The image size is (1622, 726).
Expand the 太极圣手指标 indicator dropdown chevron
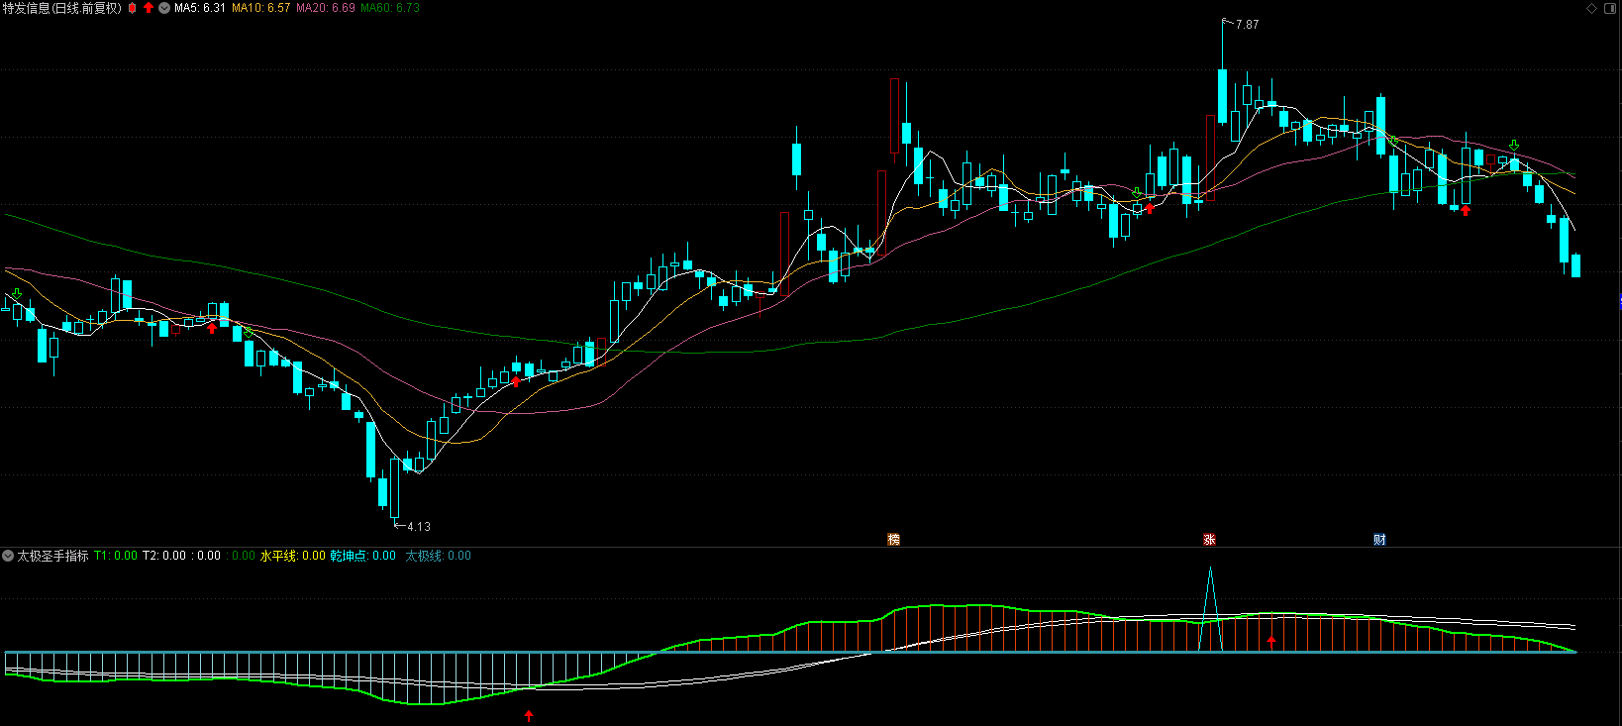point(8,556)
